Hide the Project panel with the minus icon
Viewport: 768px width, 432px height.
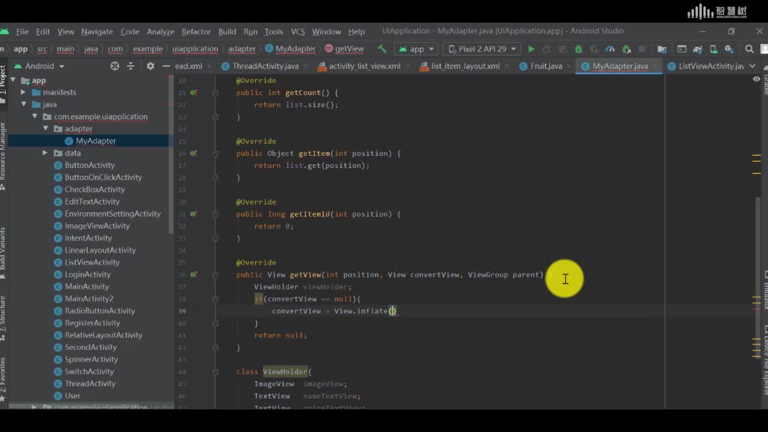pos(166,66)
